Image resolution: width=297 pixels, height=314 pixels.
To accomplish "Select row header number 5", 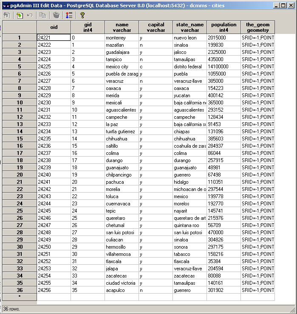I will 20,67.
